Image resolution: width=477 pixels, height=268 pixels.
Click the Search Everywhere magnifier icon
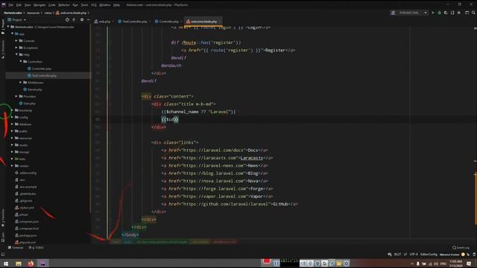click(x=473, y=13)
